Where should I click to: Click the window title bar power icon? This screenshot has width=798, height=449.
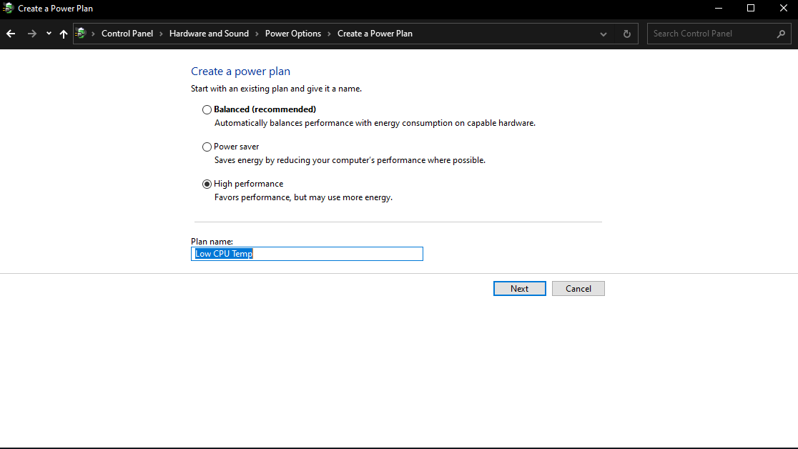click(9, 9)
